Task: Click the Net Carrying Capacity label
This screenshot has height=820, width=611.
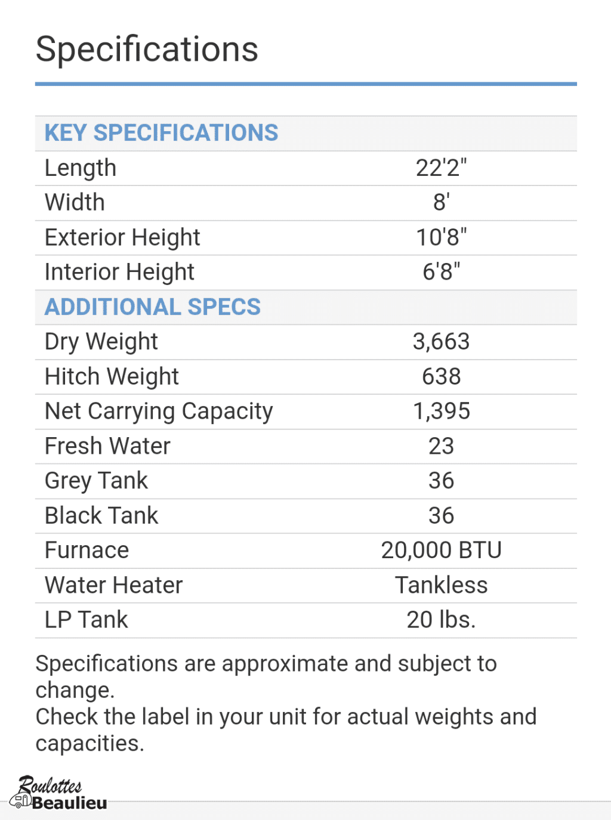Action: click(159, 411)
